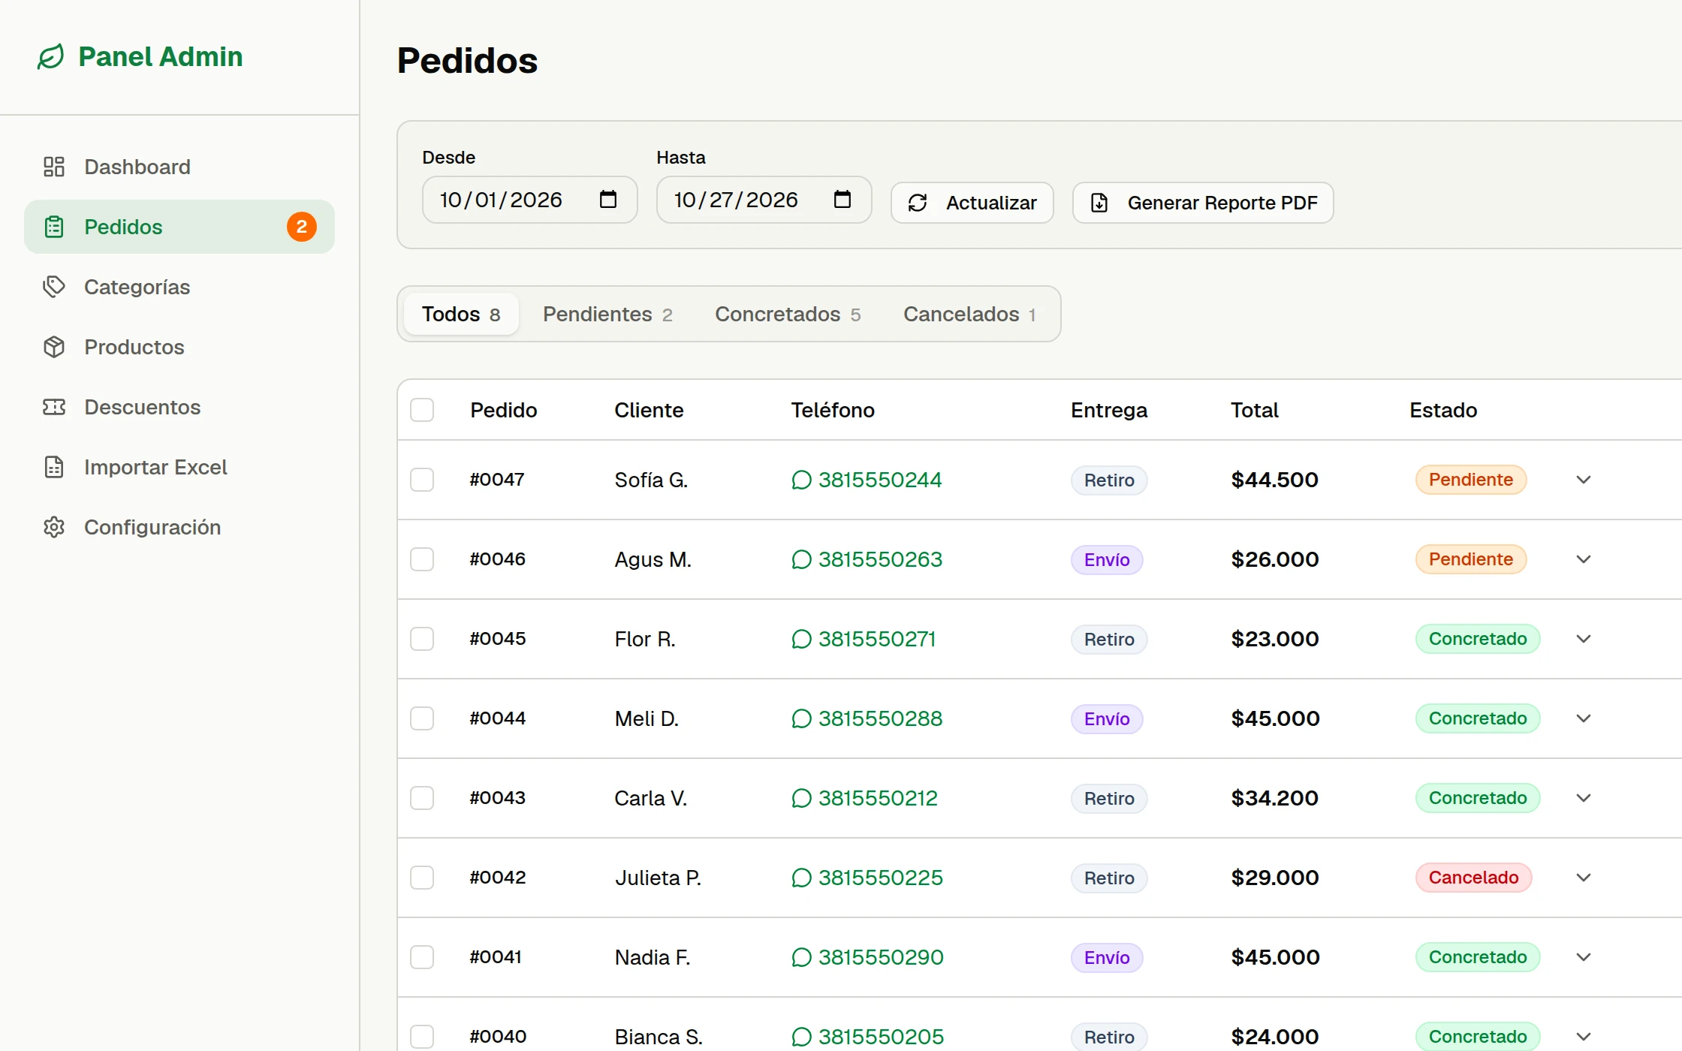Click the Pendiente status badge for #0047
Screen dimensions: 1682x1051
tap(1471, 480)
